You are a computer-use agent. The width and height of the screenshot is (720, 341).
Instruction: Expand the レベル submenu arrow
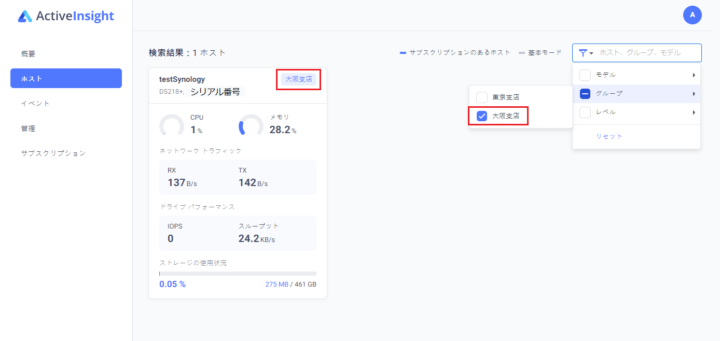click(x=694, y=112)
